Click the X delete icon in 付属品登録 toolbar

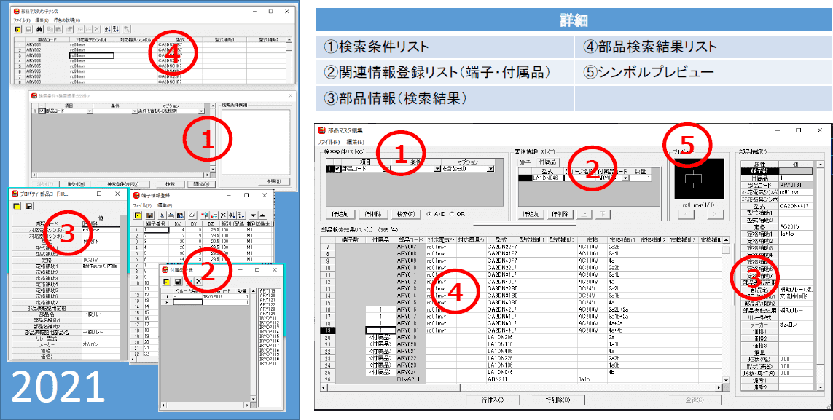coord(199,281)
